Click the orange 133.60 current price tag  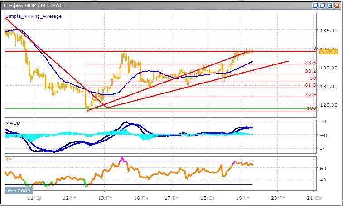327,52
